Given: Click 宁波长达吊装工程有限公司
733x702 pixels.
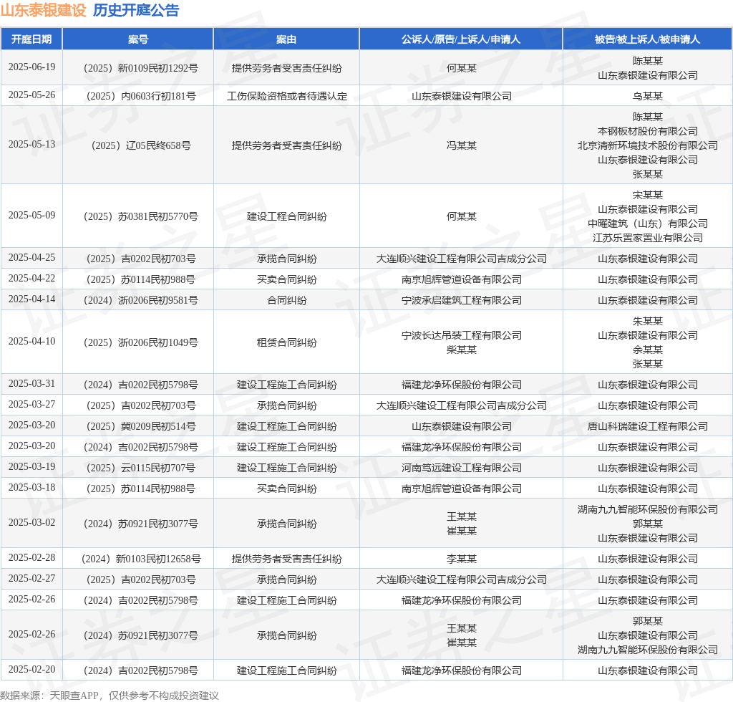Looking at the screenshot, I should coord(462,335).
